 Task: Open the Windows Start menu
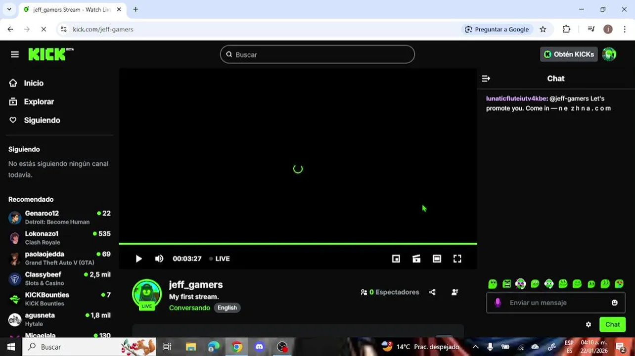click(11, 347)
